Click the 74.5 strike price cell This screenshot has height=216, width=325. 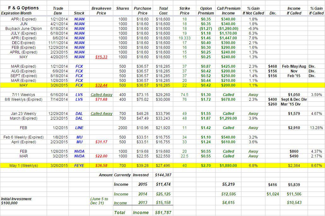point(185,95)
